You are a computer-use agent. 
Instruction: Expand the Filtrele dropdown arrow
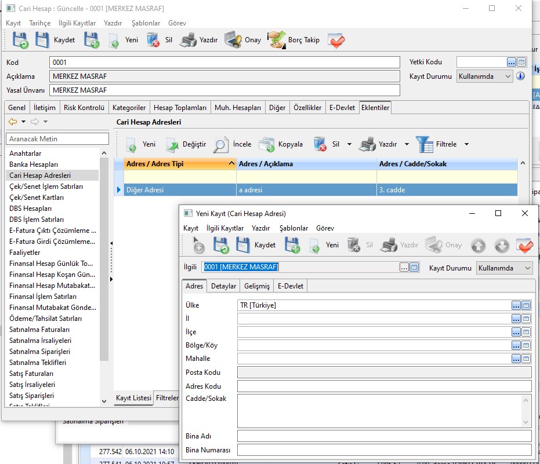(466, 144)
